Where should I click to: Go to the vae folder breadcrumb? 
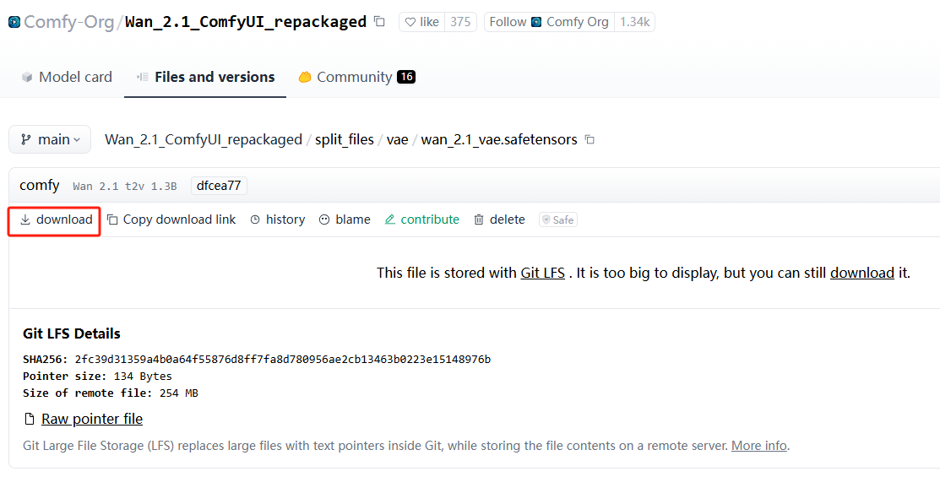click(x=397, y=139)
